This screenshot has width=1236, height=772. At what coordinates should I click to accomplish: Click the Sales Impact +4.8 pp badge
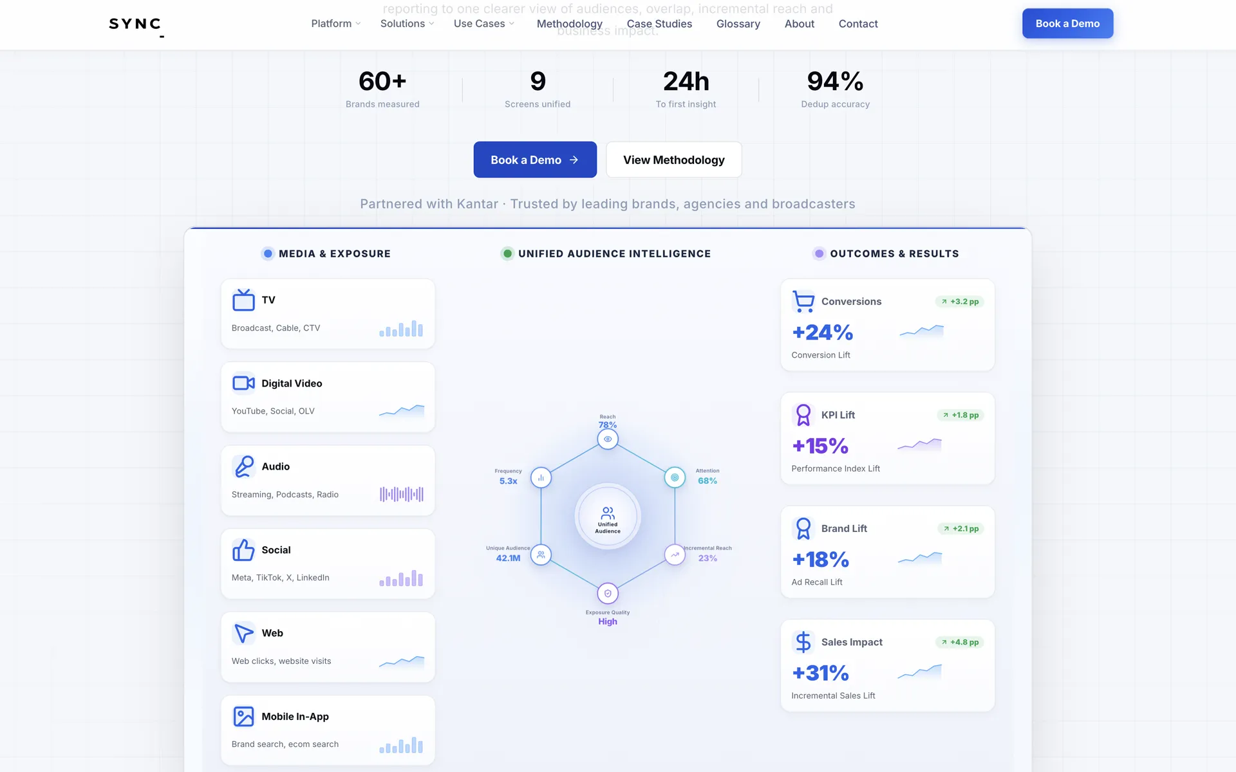960,642
